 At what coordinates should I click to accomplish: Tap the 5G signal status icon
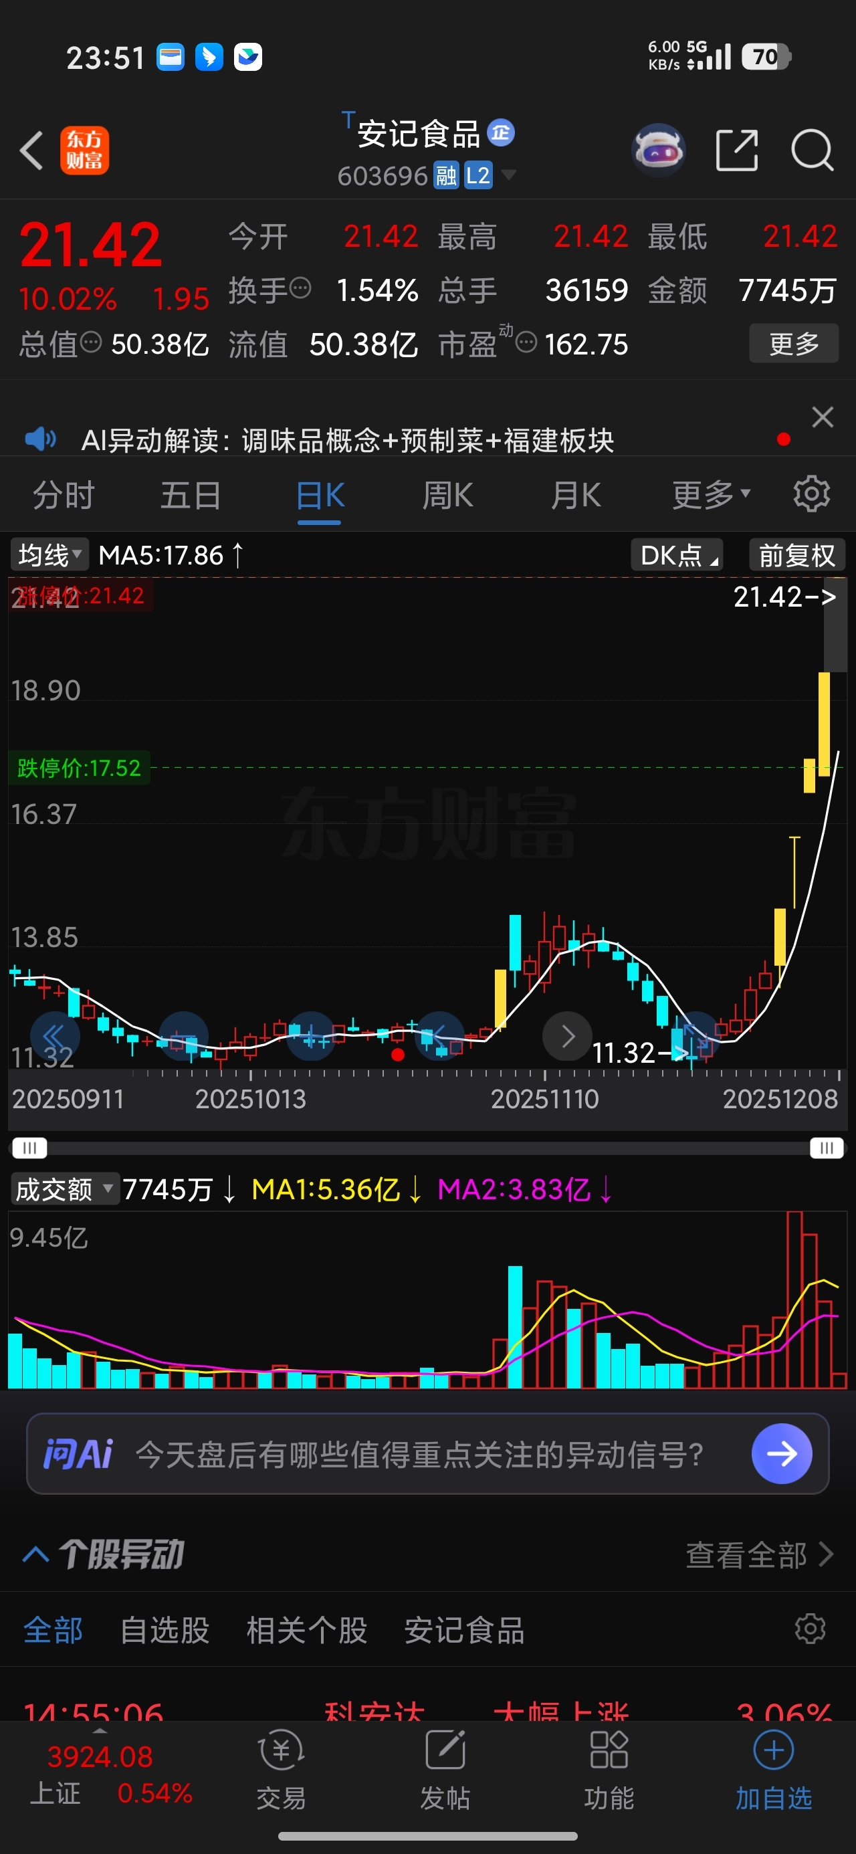click(708, 56)
